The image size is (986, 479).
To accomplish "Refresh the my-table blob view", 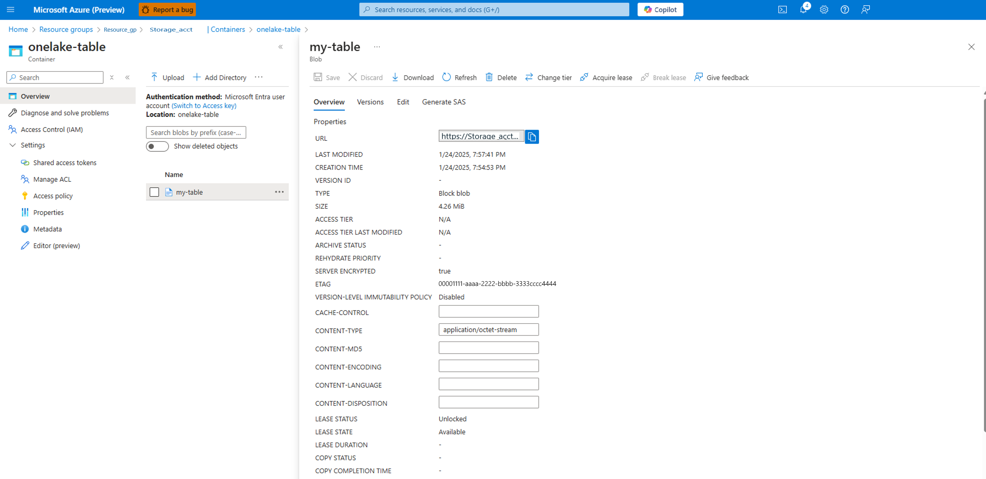I will (x=459, y=77).
